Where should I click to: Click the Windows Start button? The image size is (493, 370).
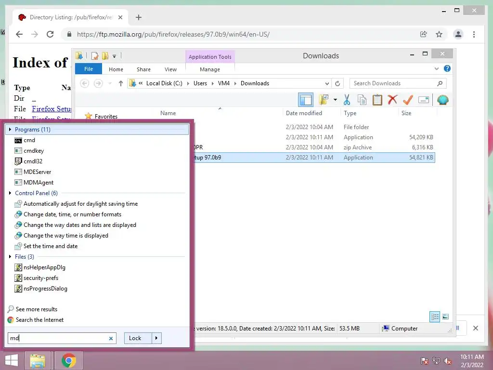pyautogui.click(x=12, y=360)
